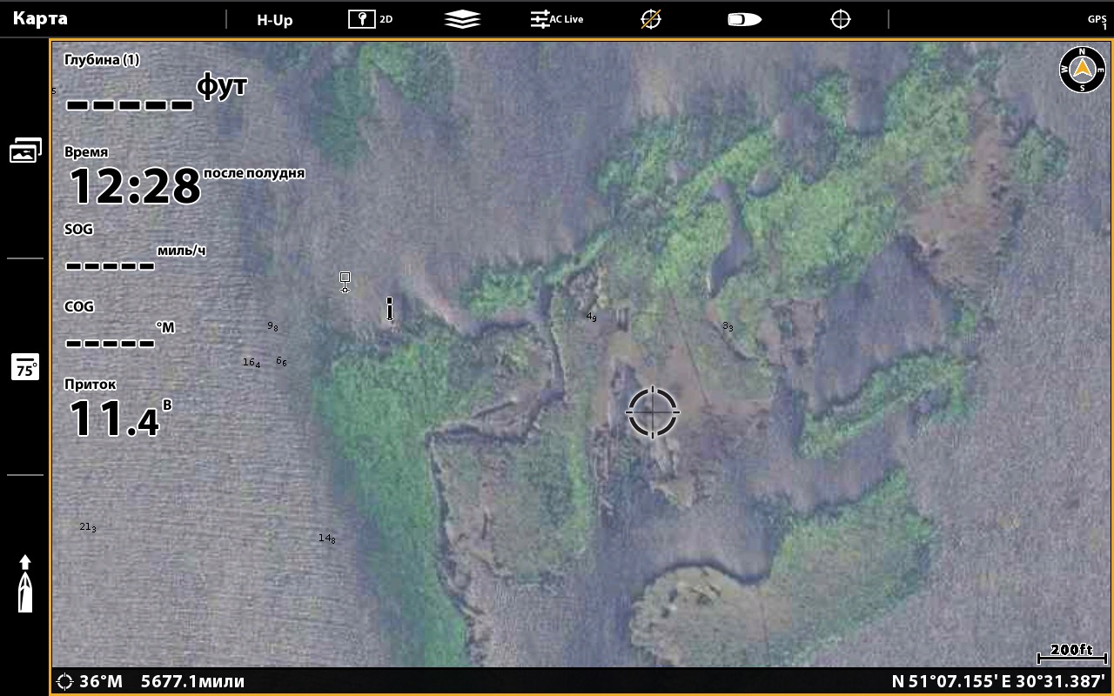This screenshot has width=1114, height=696.
Task: Select the square waypoint marker on map
Action: pos(345,281)
